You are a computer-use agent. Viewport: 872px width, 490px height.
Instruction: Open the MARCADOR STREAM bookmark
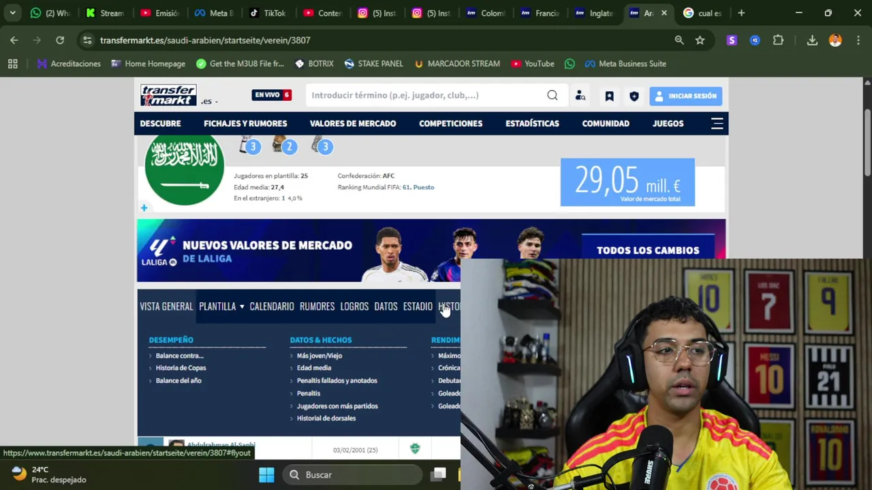(457, 63)
